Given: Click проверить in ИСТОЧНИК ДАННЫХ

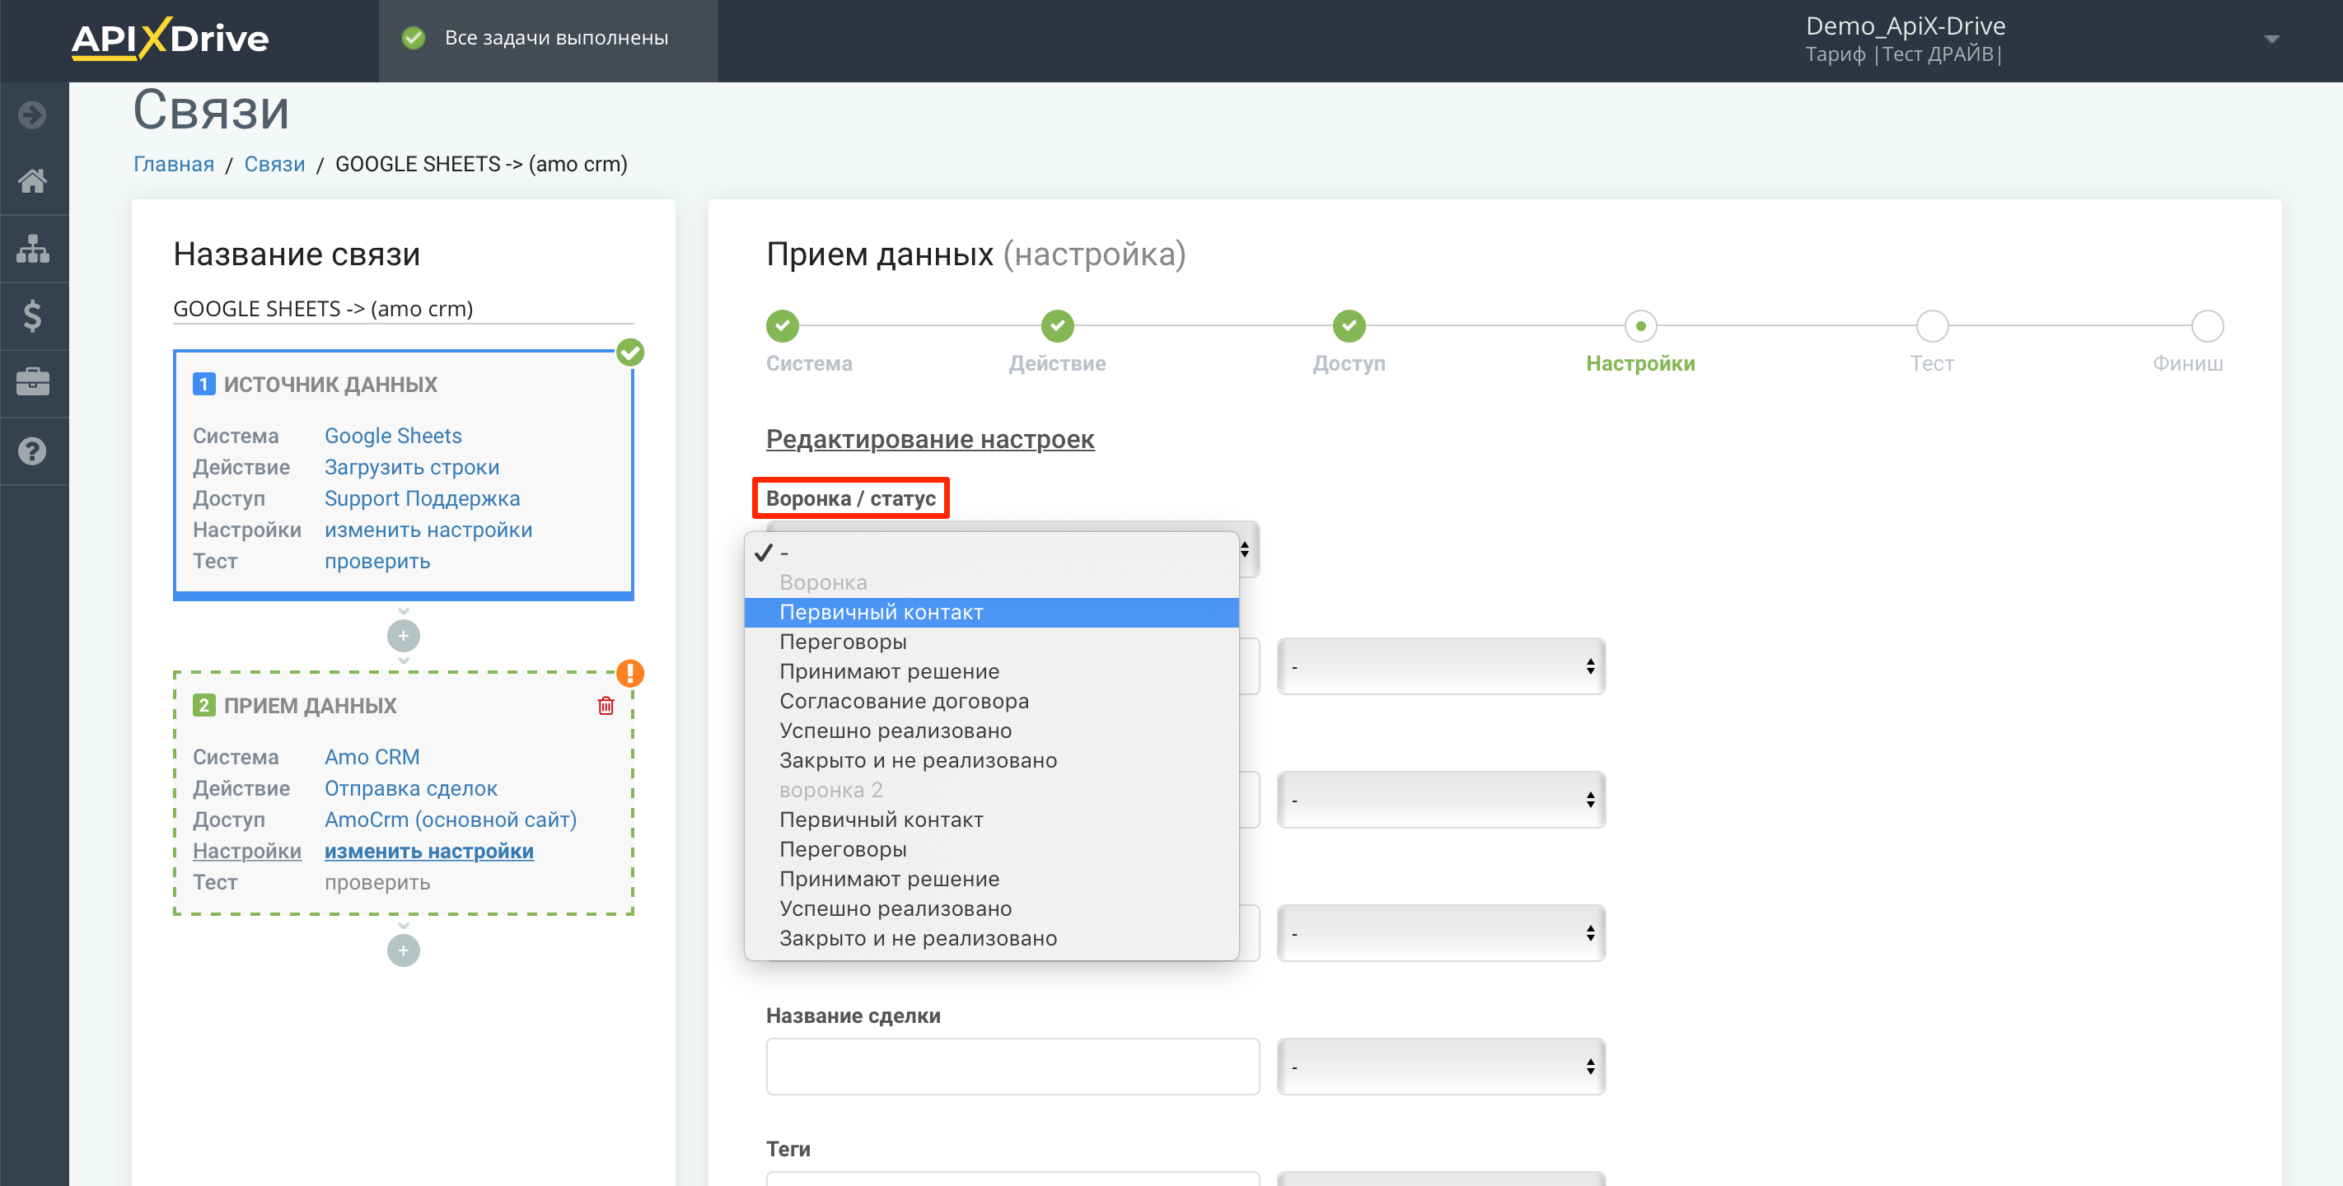Looking at the screenshot, I should pos(377,561).
